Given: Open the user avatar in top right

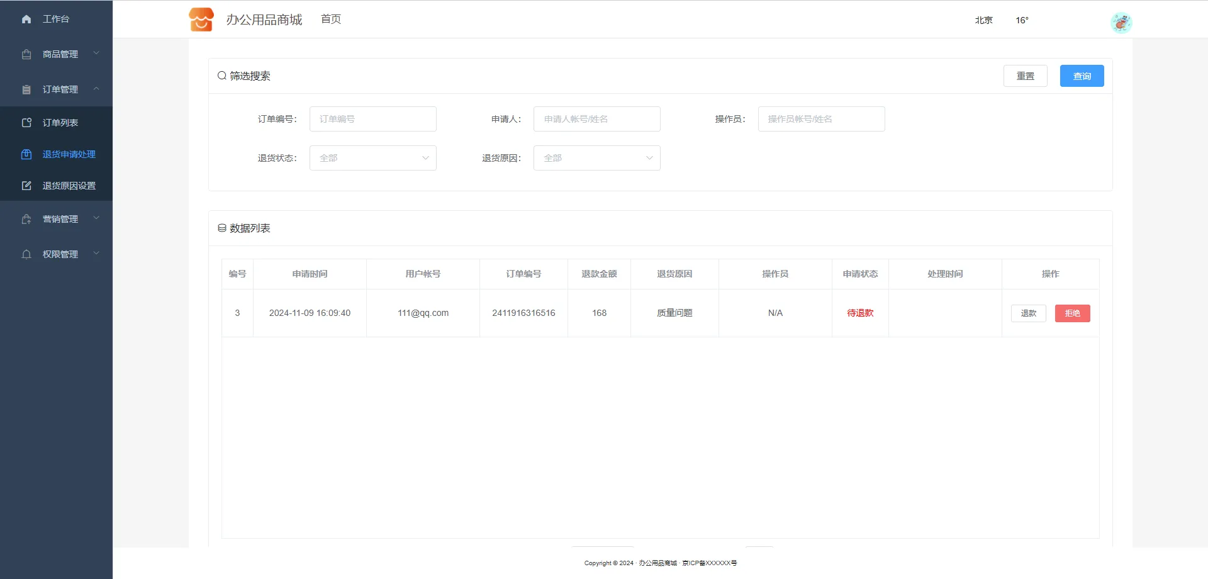Looking at the screenshot, I should [x=1121, y=23].
